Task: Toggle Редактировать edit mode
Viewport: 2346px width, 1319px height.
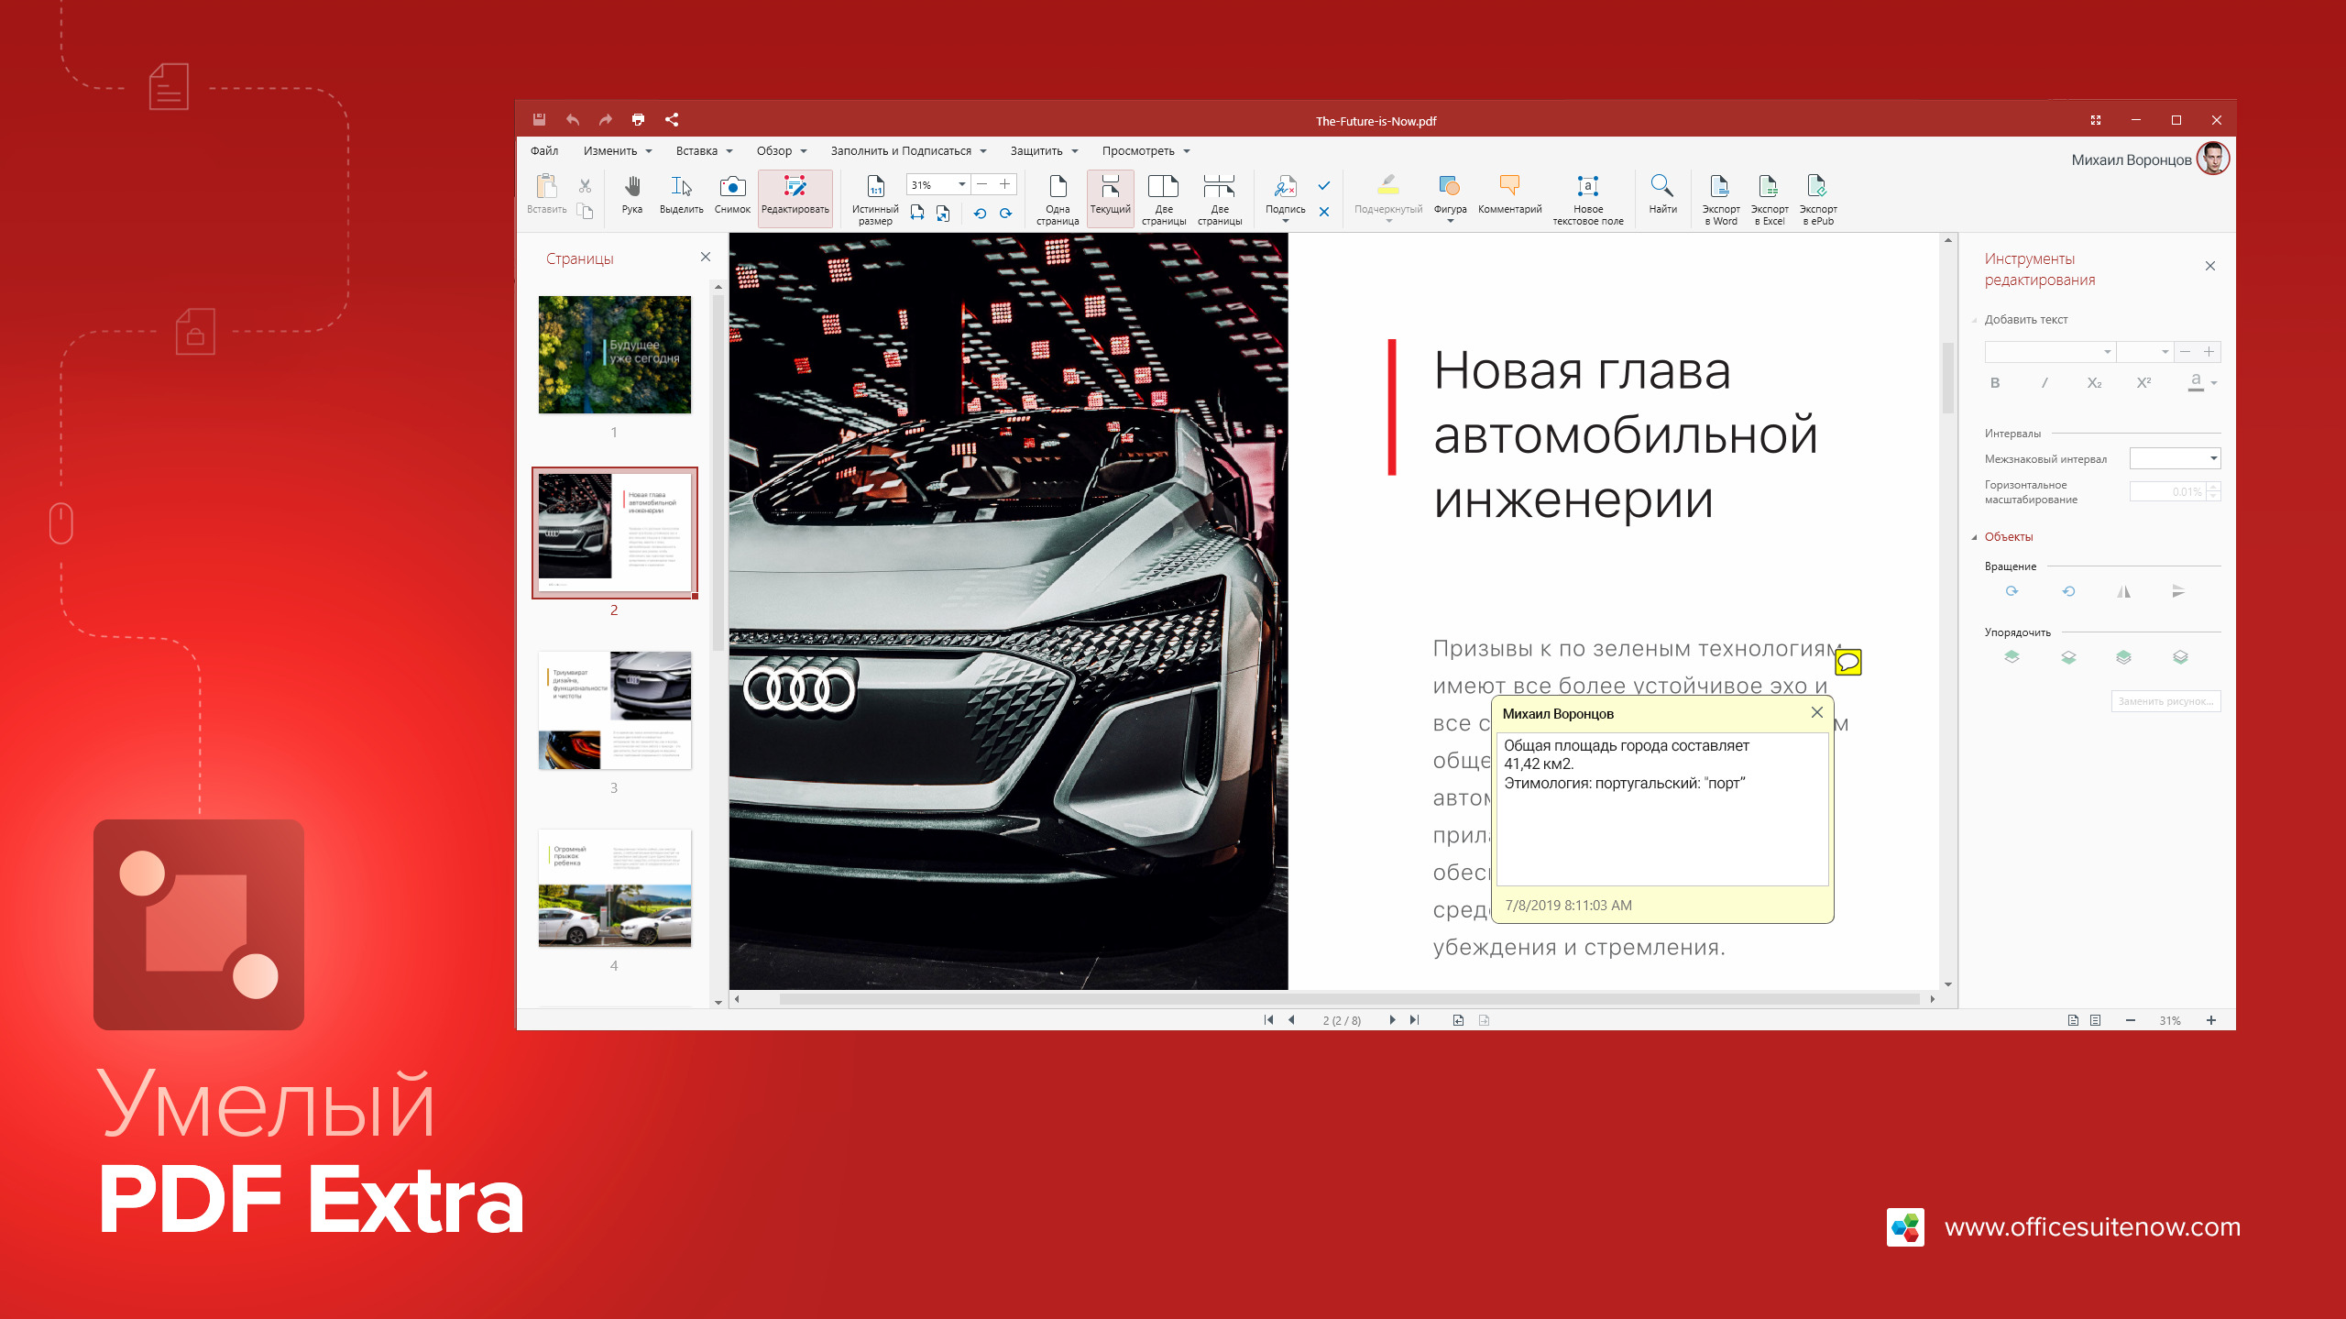Action: tap(795, 194)
